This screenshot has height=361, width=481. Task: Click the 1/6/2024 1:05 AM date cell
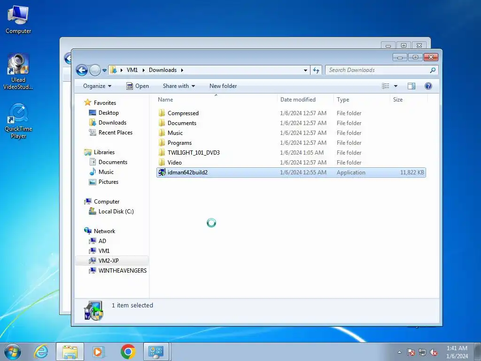(x=302, y=153)
